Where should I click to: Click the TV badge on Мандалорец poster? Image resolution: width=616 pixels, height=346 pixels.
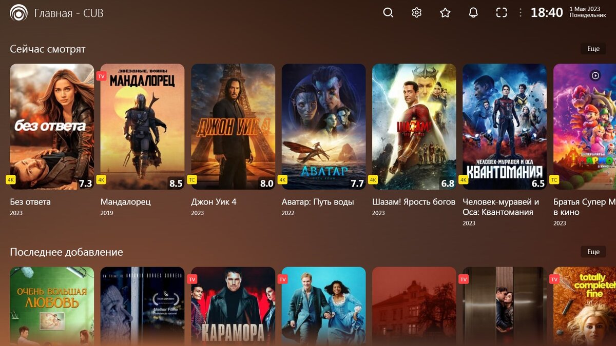point(101,76)
